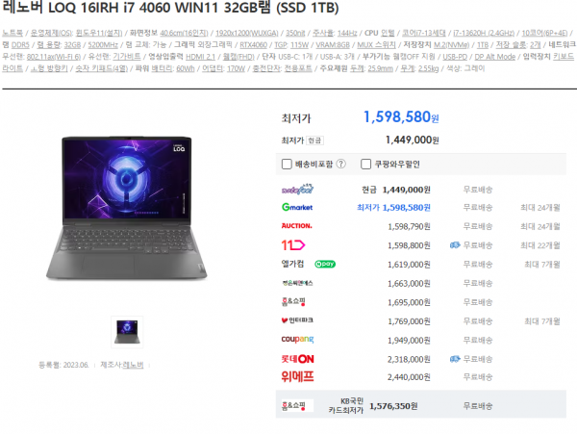577x434 pixels.
Task: Click the 레노버 manufacturer link
Action: pos(133,365)
